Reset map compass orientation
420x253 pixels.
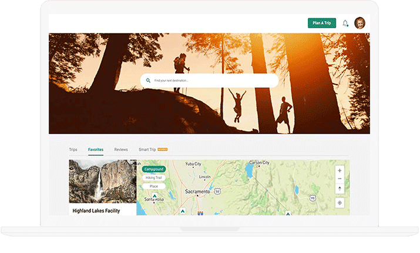(x=340, y=189)
